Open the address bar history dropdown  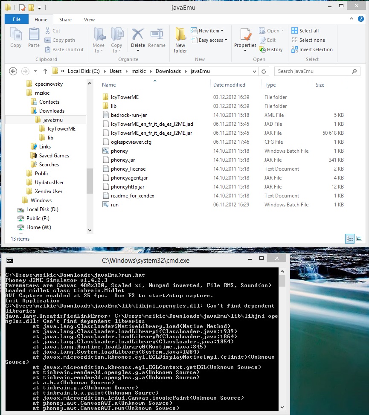pyautogui.click(x=254, y=71)
